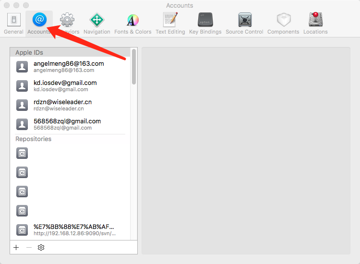Select the Accounts preferences icon

point(39,19)
